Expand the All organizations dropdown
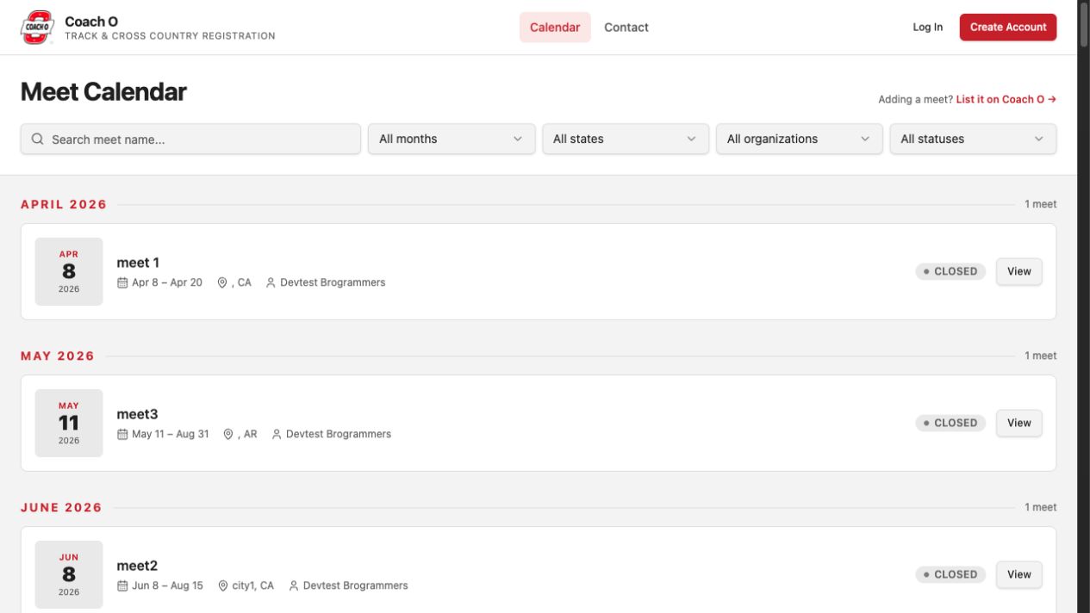Image resolution: width=1090 pixels, height=613 pixels. point(800,139)
